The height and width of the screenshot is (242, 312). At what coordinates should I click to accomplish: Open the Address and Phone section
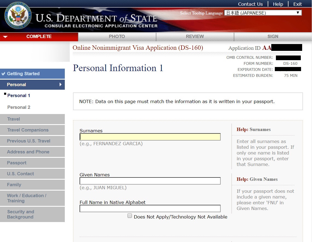pos(33,152)
